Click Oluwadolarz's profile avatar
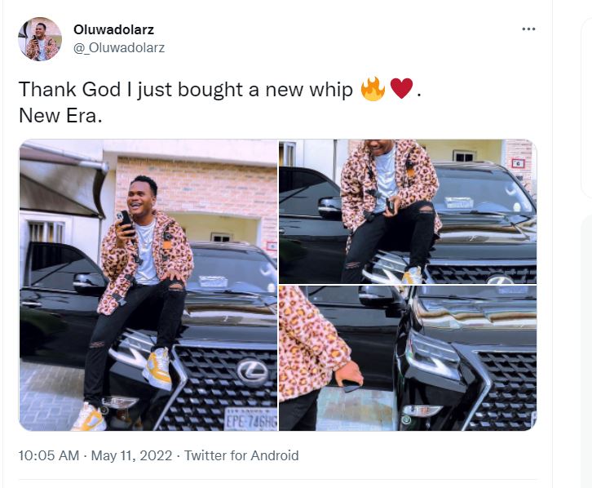The height and width of the screenshot is (488, 592). coord(39,38)
